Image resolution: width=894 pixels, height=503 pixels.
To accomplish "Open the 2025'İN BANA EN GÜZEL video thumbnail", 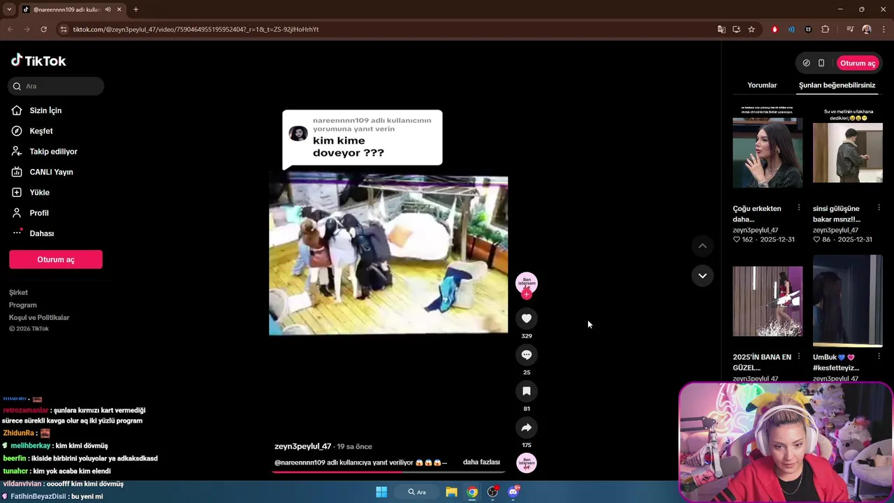I will pyautogui.click(x=768, y=301).
